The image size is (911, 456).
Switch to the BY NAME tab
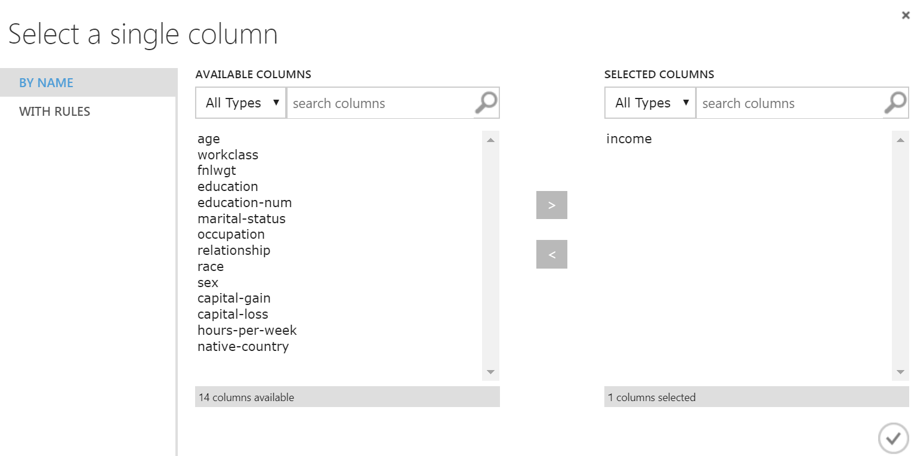pyautogui.click(x=88, y=82)
